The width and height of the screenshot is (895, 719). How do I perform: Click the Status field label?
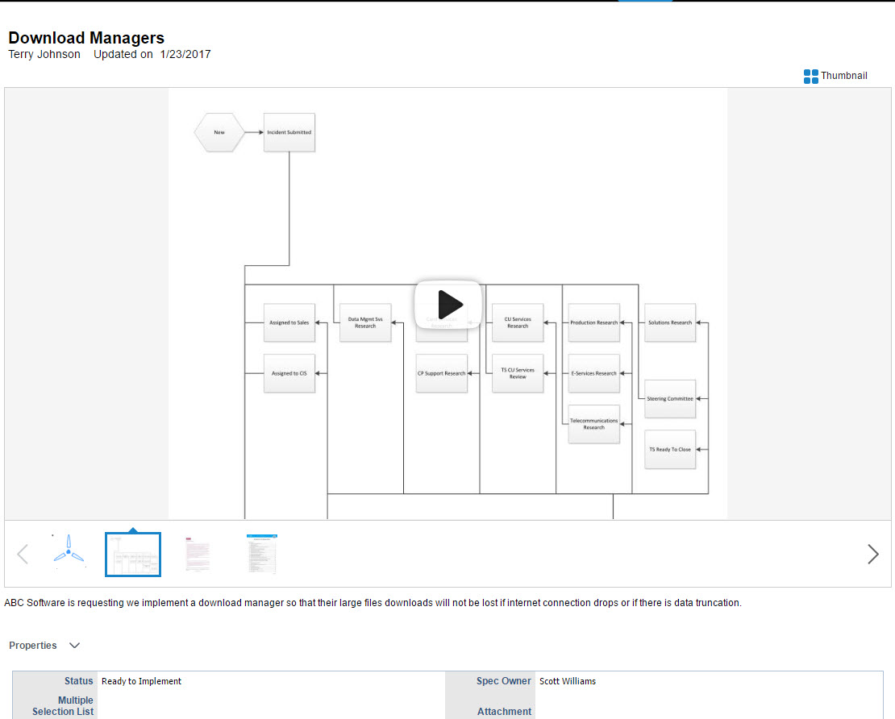[78, 681]
